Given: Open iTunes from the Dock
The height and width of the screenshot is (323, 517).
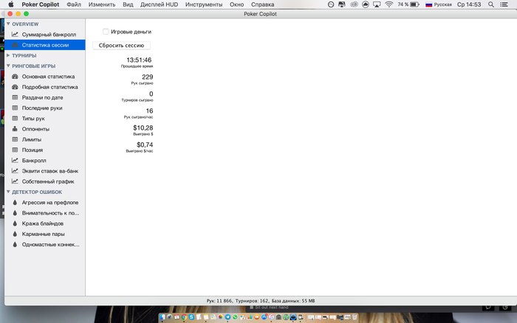Looking at the screenshot, I should [x=271, y=317].
